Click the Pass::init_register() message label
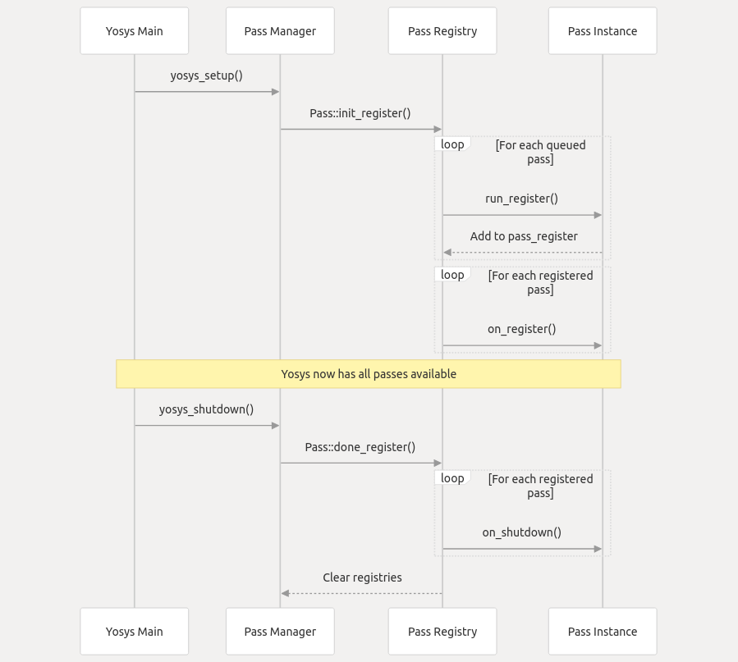The height and width of the screenshot is (662, 738). [360, 113]
